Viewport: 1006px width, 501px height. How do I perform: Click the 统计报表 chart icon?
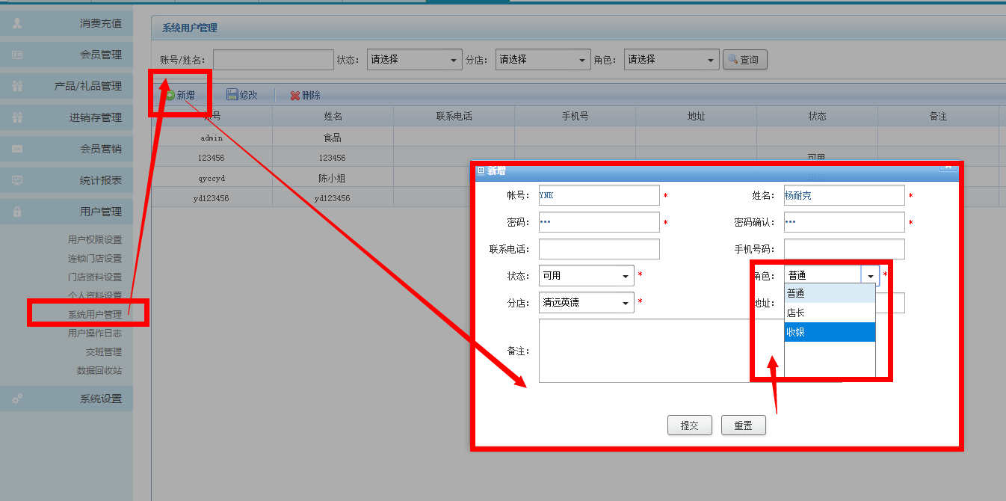[17, 180]
